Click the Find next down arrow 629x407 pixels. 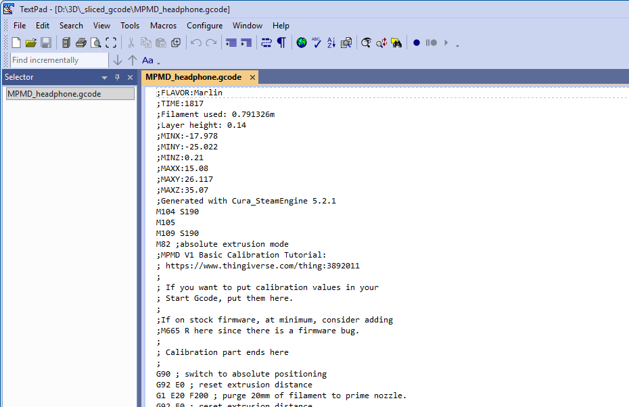[x=118, y=60]
